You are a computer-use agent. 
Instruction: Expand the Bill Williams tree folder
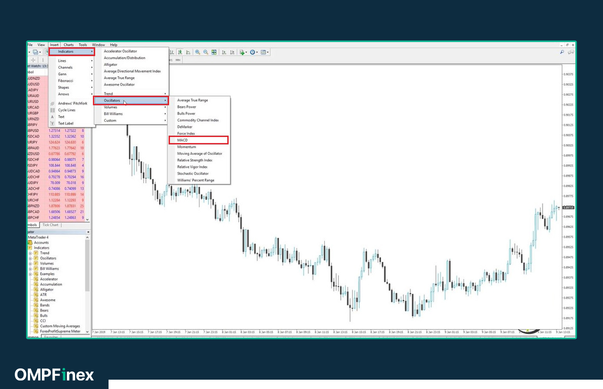click(30, 269)
